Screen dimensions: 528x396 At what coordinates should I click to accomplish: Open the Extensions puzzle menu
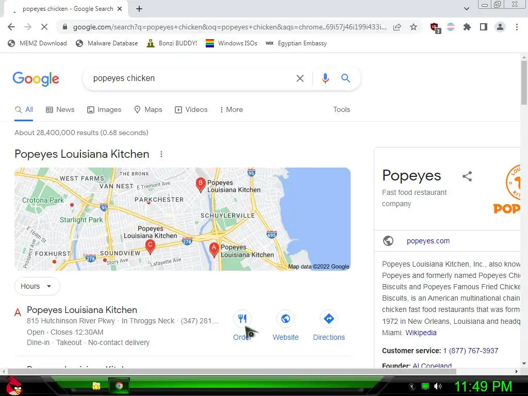(x=467, y=27)
